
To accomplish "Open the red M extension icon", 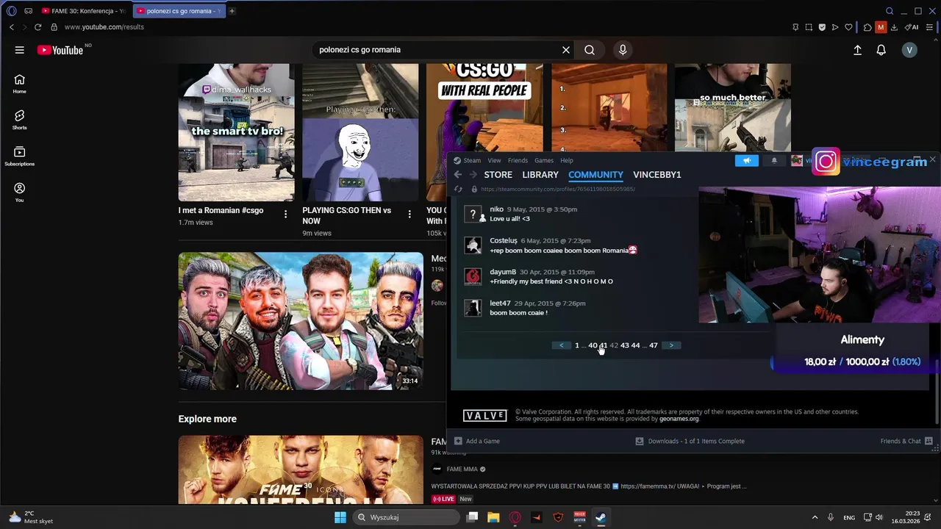I will pos(881,27).
